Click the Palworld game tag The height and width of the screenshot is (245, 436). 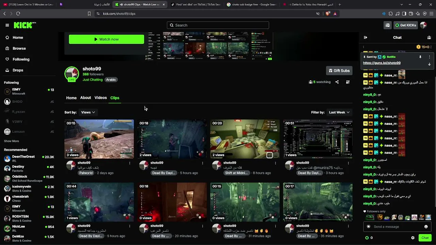point(86,173)
